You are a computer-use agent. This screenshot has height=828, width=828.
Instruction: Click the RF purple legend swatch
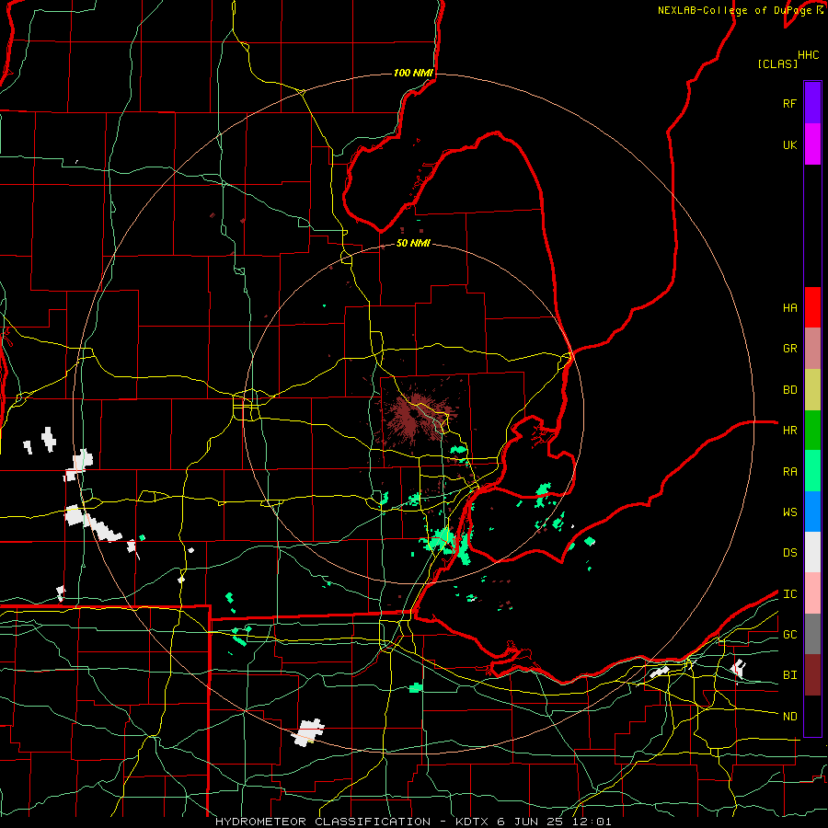coord(812,103)
